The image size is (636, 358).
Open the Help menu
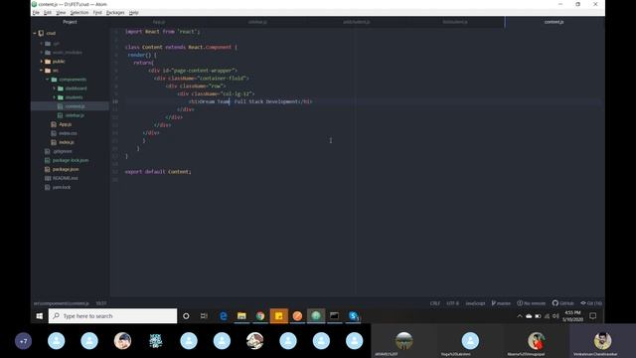(x=134, y=13)
